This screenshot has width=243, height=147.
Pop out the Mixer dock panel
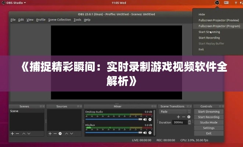[x=152, y=106]
